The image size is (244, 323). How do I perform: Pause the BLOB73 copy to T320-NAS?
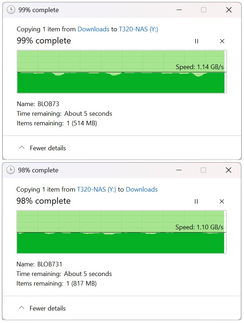pyautogui.click(x=196, y=41)
